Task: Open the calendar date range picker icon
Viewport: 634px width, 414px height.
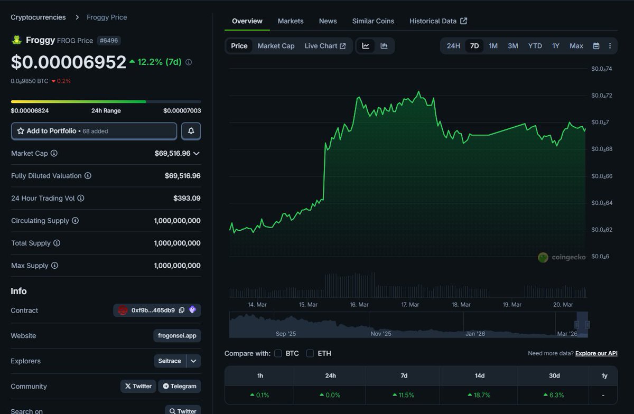Action: (596, 46)
